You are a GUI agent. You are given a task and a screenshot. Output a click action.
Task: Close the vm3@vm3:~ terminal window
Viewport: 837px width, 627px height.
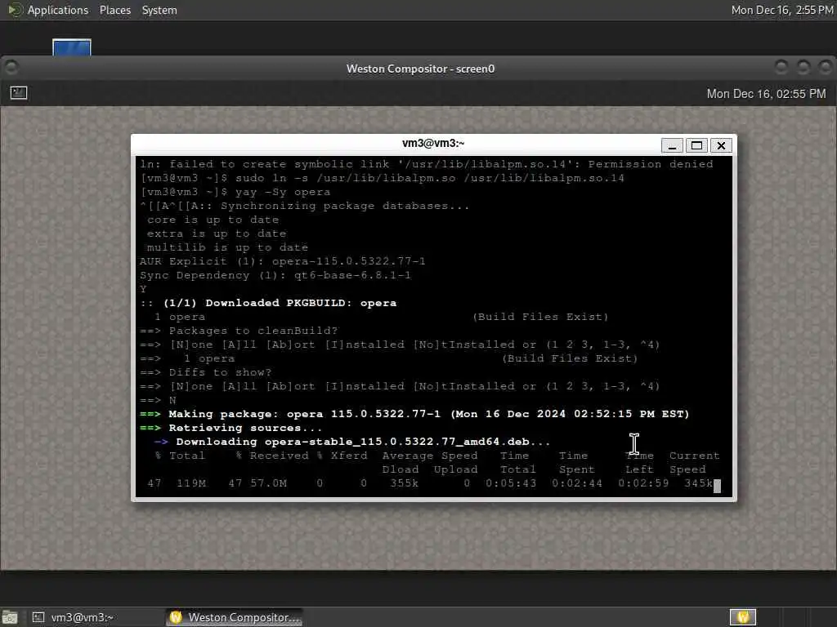721,145
